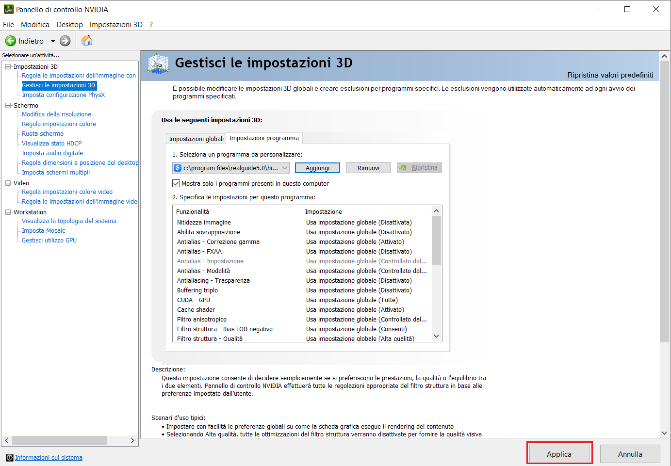Image resolution: width=671 pixels, height=466 pixels.
Task: Click the system information icon at bottom left
Action: [x=9, y=458]
